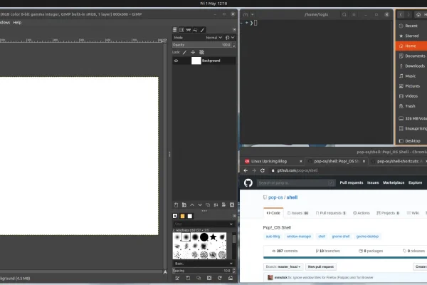Raise the layer with up arrow
The width and height of the screenshot is (427, 285).
coord(192,204)
